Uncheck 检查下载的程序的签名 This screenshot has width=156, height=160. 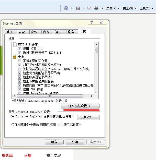click(19, 81)
